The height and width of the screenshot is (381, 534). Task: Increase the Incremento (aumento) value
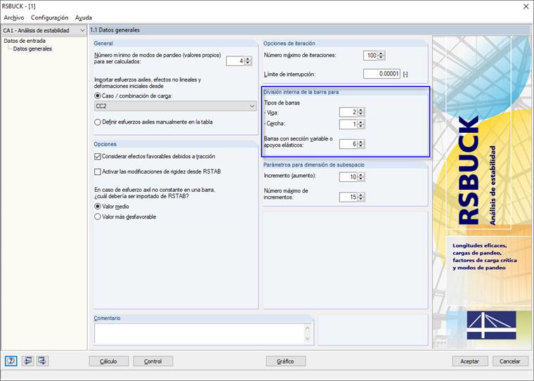pyautogui.click(x=361, y=174)
